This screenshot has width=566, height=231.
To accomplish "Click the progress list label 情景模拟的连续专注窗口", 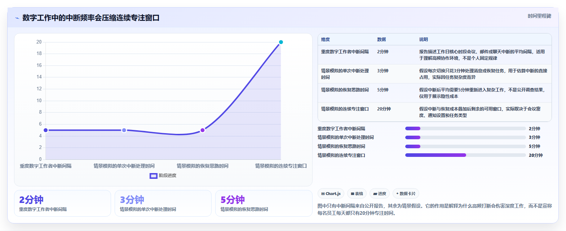I will 341,155.
